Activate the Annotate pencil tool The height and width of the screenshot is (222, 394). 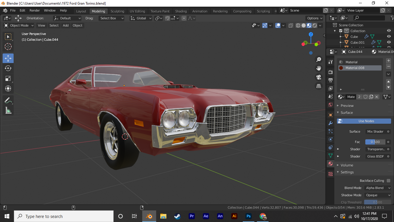click(x=8, y=100)
